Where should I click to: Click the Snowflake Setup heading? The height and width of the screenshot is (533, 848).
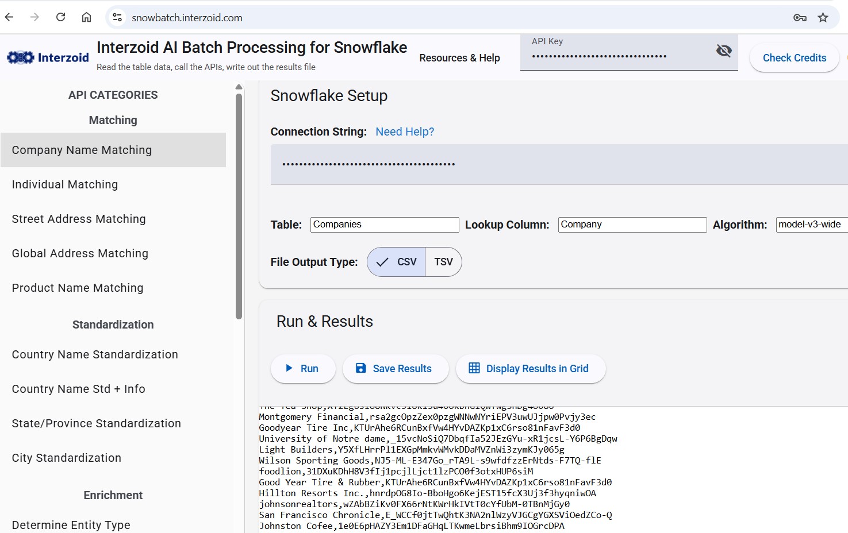pos(329,96)
